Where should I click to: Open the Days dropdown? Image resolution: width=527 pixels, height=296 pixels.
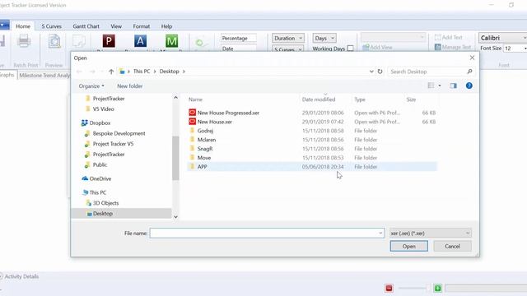[x=324, y=39]
